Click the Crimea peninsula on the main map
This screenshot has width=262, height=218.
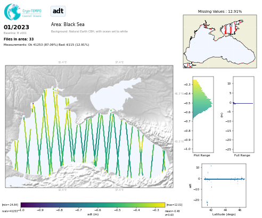84,111
